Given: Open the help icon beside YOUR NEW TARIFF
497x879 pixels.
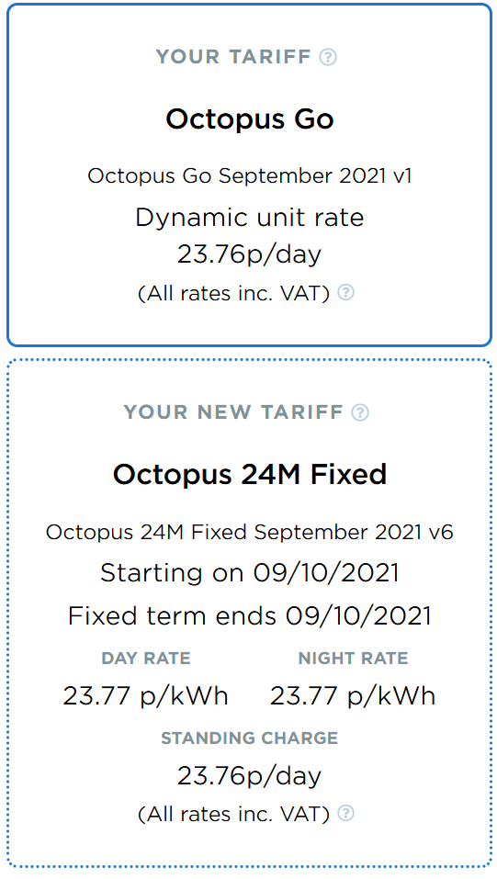Looking at the screenshot, I should (x=360, y=412).
